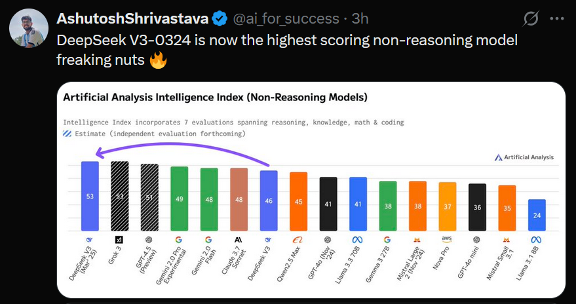576x304 pixels.
Task: Click the Claude 3.7 Sonnet Anthropic logo
Action: point(239,240)
